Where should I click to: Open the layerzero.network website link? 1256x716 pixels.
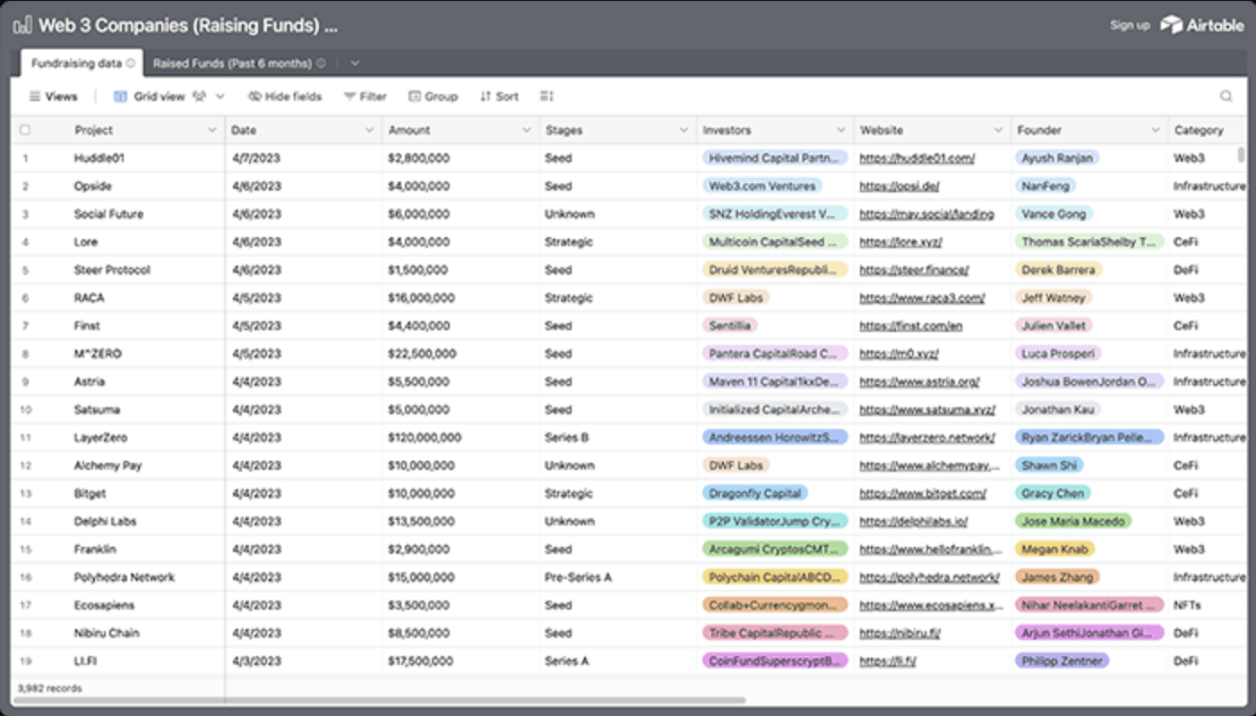pyautogui.click(x=927, y=438)
